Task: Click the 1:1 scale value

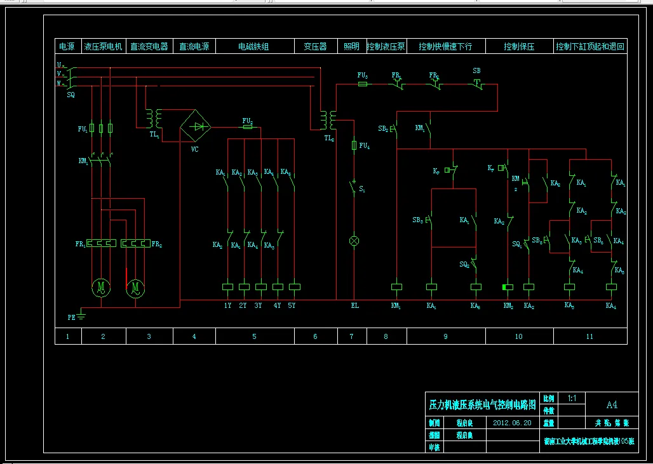Action: (572, 398)
